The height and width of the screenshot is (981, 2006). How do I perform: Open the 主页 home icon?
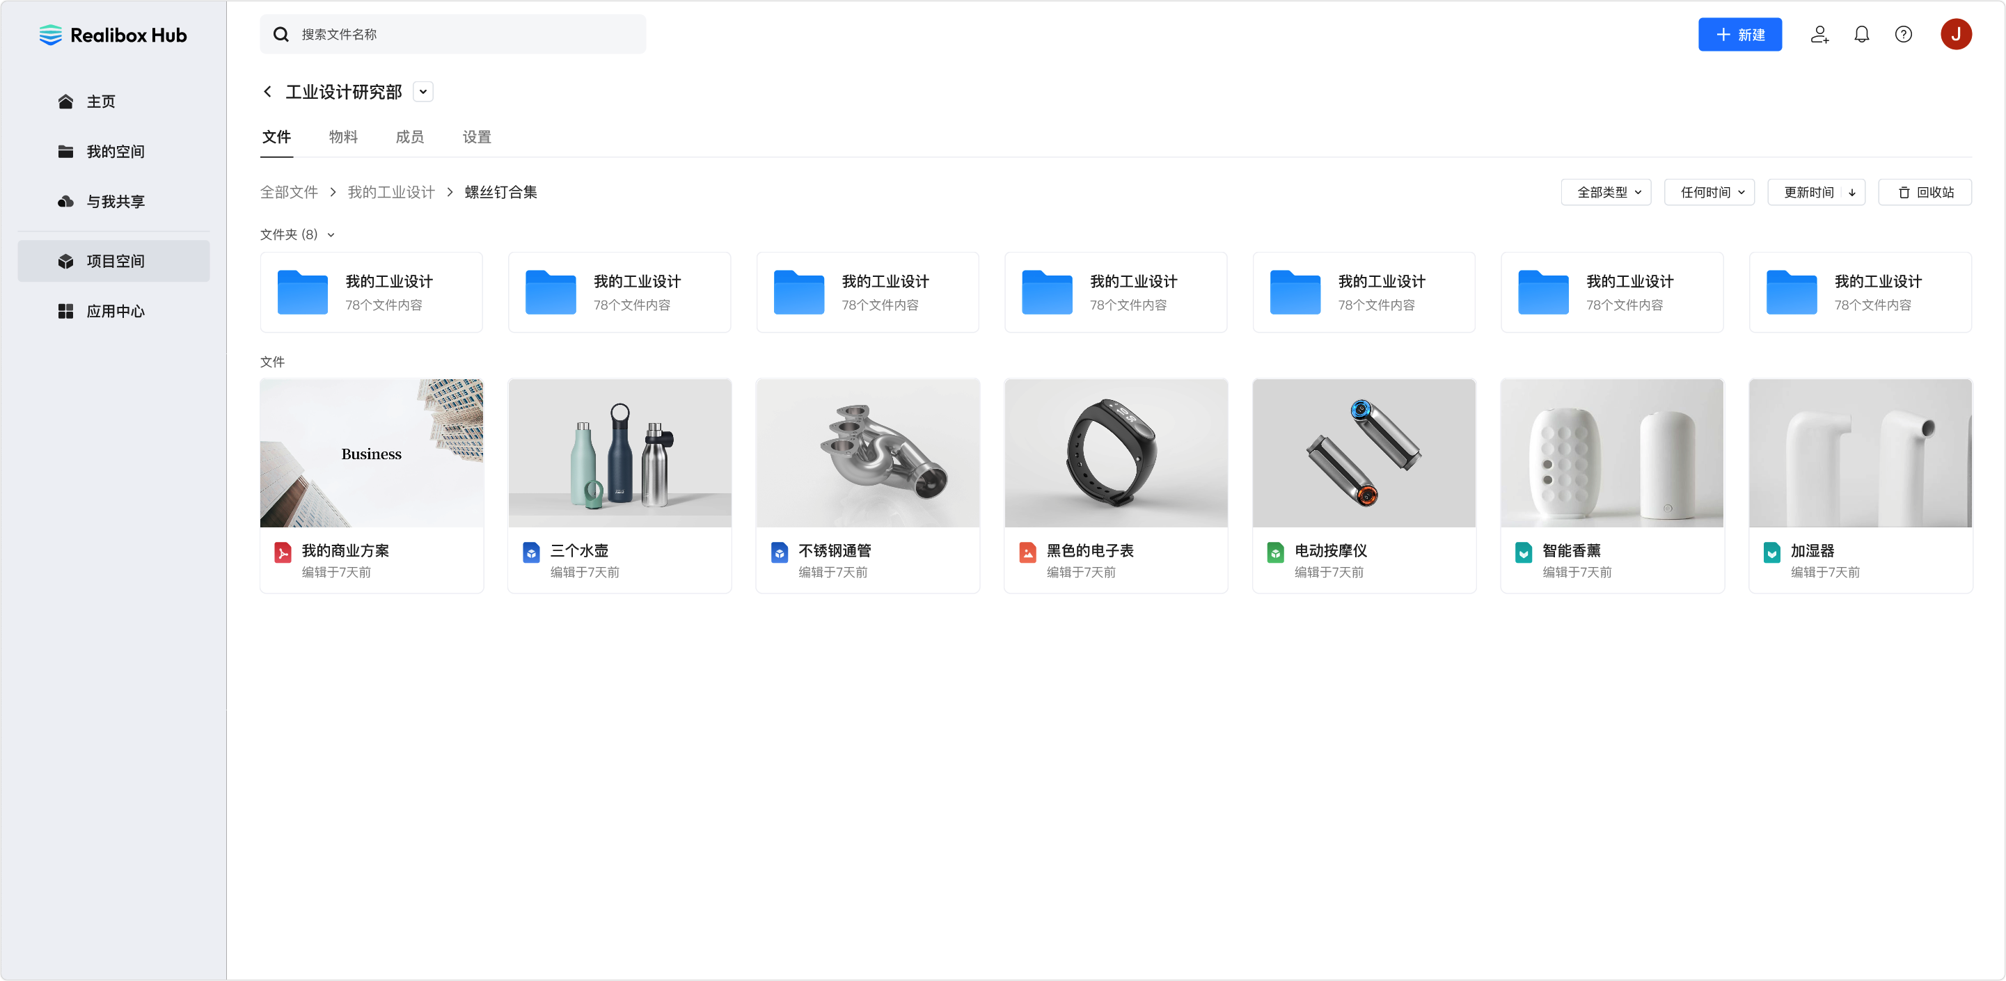(x=65, y=102)
